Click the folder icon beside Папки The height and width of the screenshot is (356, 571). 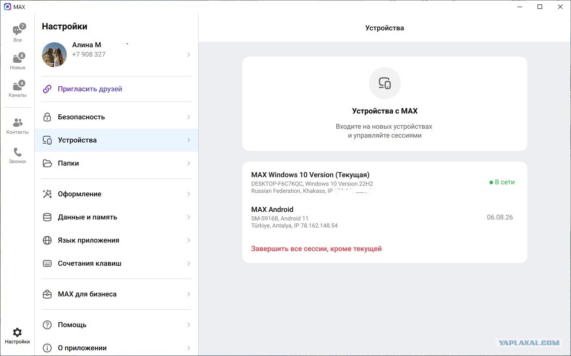[x=47, y=163]
